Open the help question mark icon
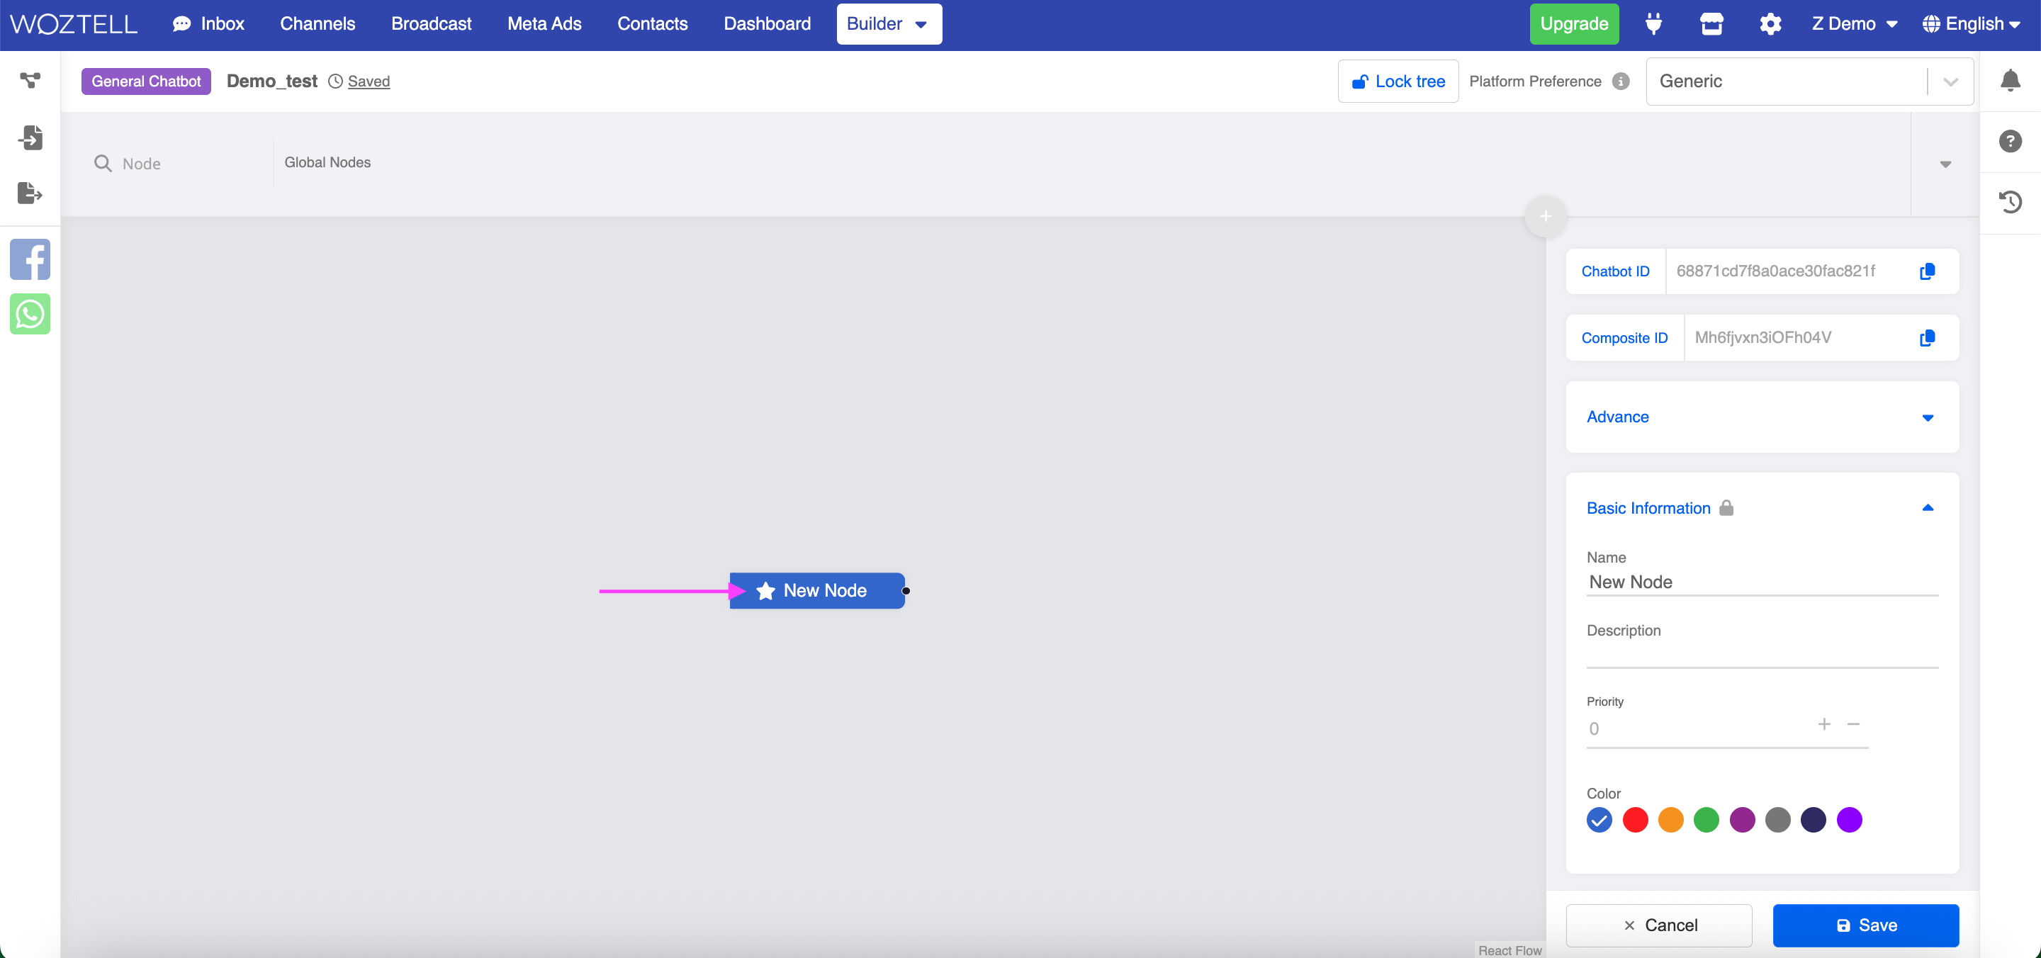The width and height of the screenshot is (2041, 958). click(x=2010, y=141)
